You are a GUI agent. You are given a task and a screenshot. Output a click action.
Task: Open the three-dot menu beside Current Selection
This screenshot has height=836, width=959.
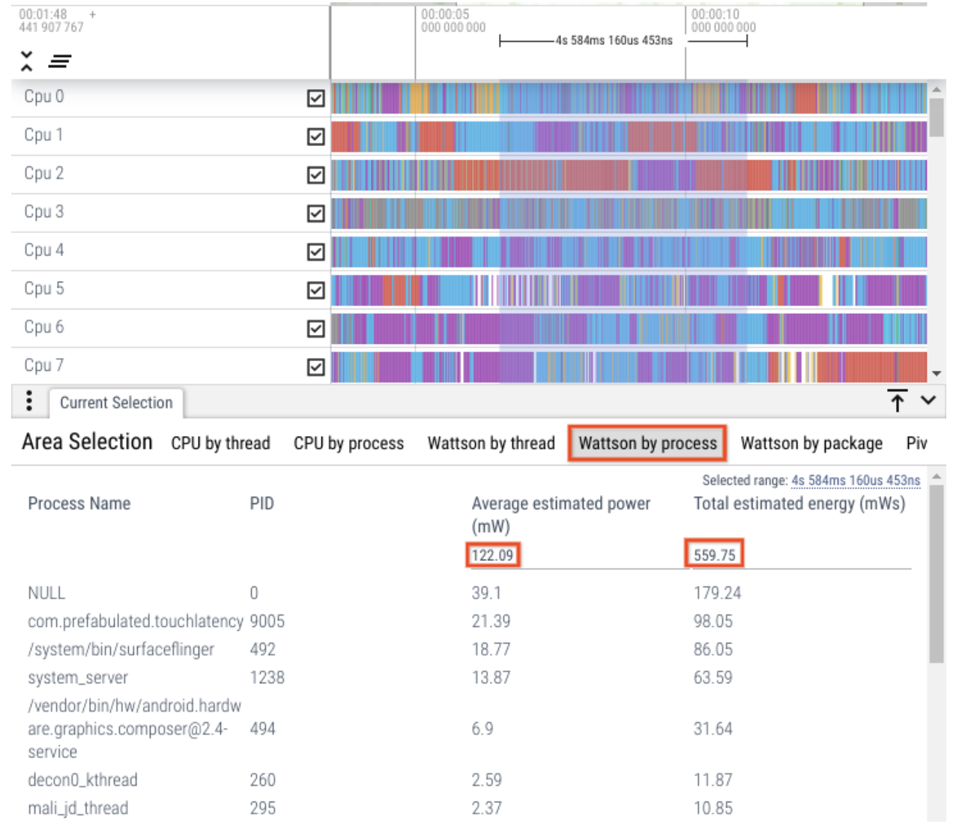pos(29,402)
